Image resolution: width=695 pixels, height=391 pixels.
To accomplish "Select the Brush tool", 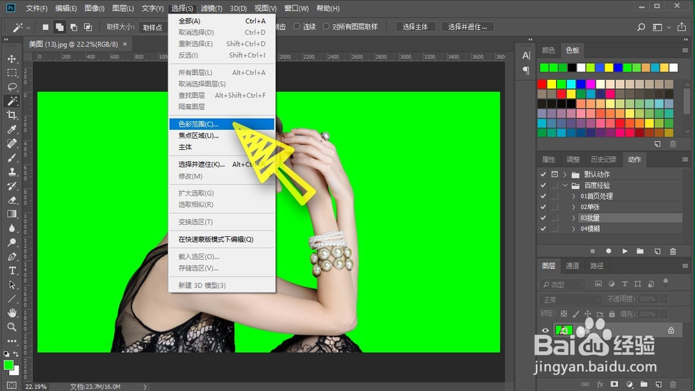I will coord(12,158).
